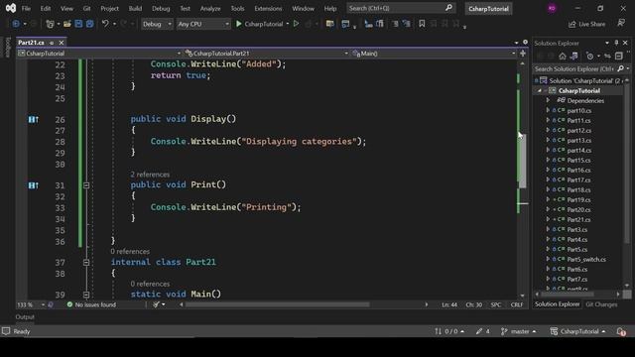The height and width of the screenshot is (357, 635).
Task: Click the Live Share button
Action: point(586,24)
